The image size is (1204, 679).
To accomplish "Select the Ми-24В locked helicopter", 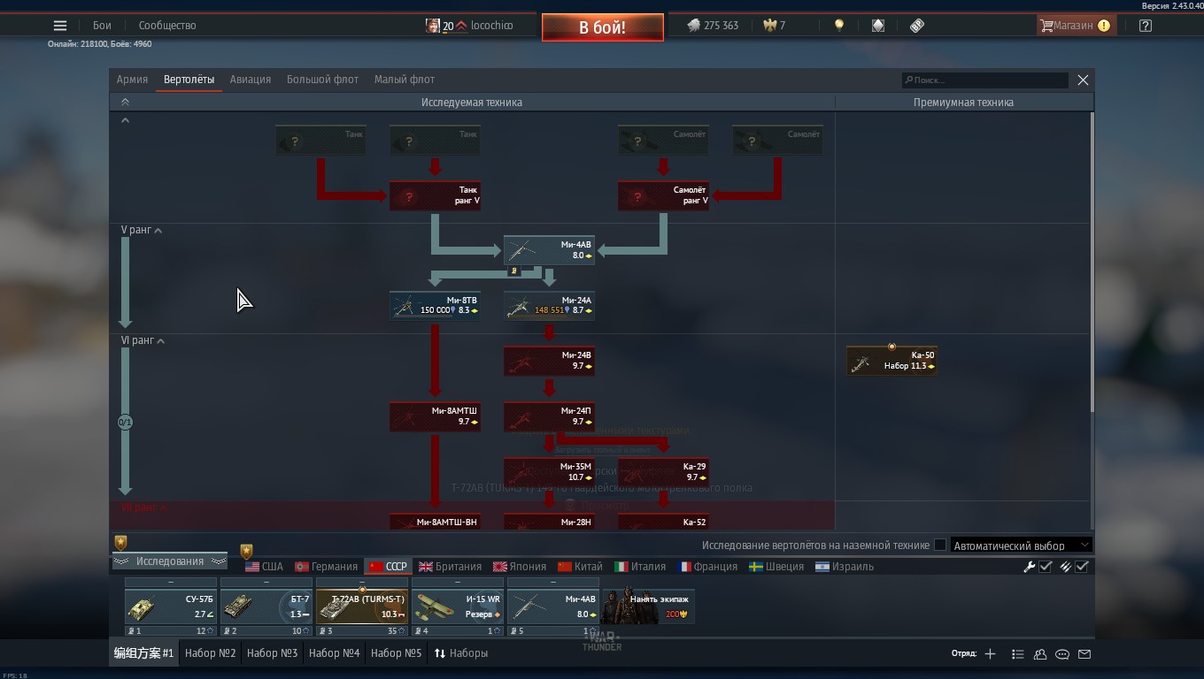I will pyautogui.click(x=549, y=361).
